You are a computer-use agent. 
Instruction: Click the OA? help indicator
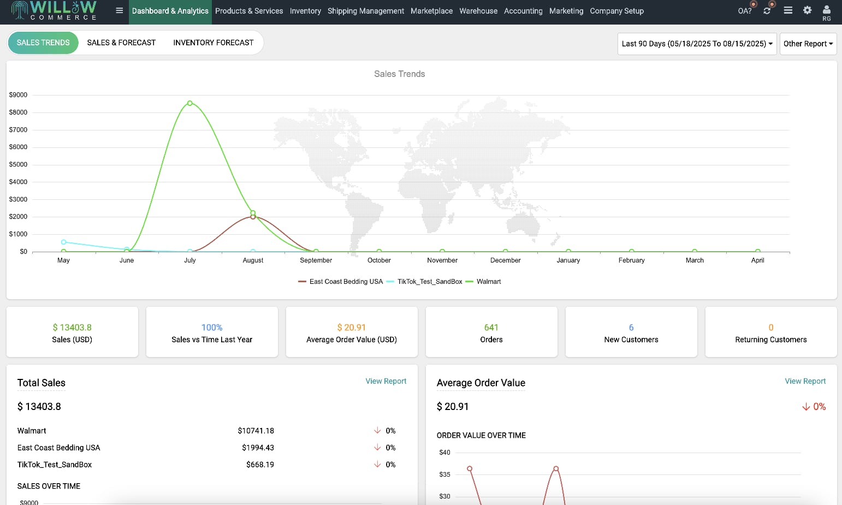click(x=744, y=11)
